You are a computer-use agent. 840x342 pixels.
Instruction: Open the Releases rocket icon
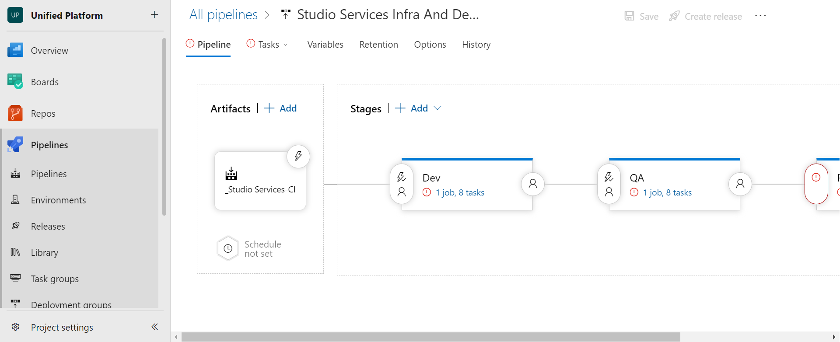tap(15, 226)
